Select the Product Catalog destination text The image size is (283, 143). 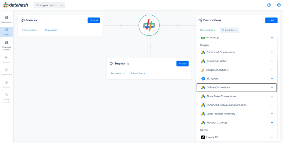point(217,122)
